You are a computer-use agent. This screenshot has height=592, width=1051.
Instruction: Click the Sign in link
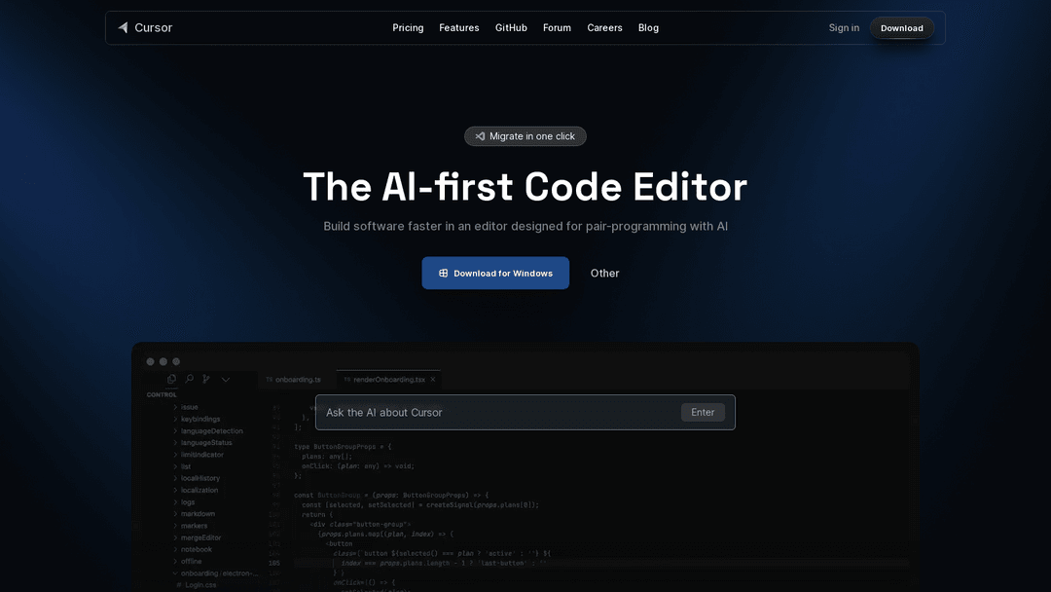pyautogui.click(x=844, y=27)
